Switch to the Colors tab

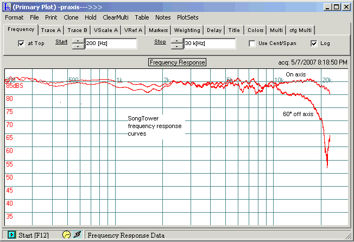tap(255, 30)
